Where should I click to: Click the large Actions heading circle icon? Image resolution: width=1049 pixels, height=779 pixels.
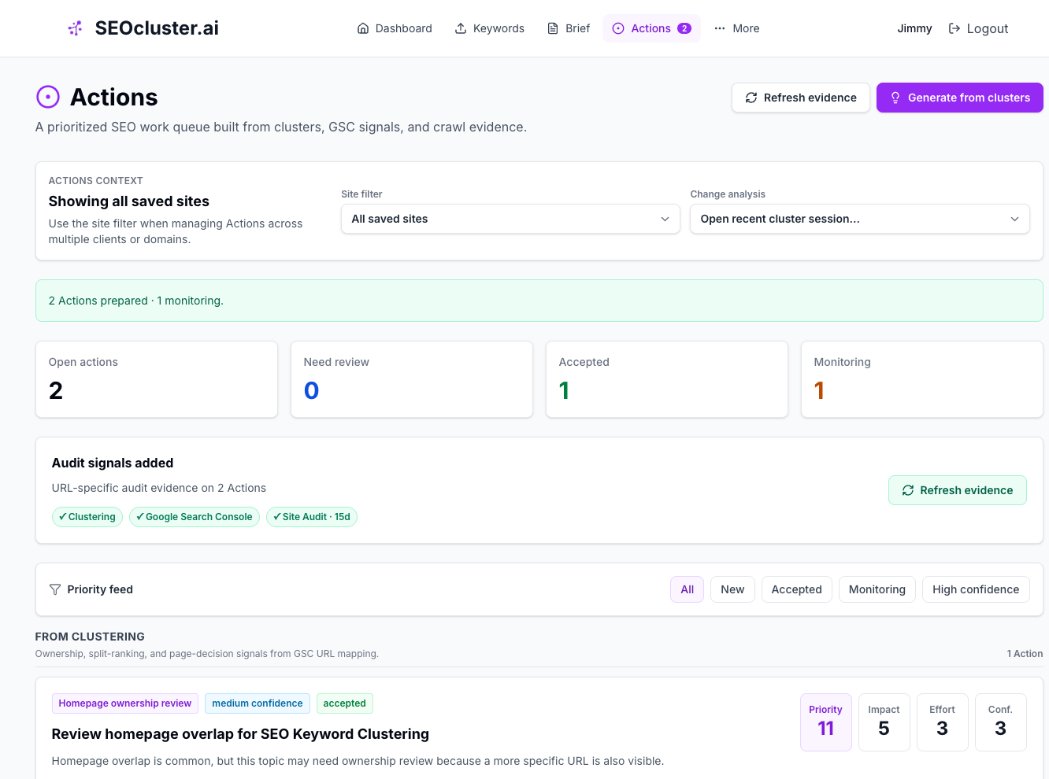pos(48,97)
